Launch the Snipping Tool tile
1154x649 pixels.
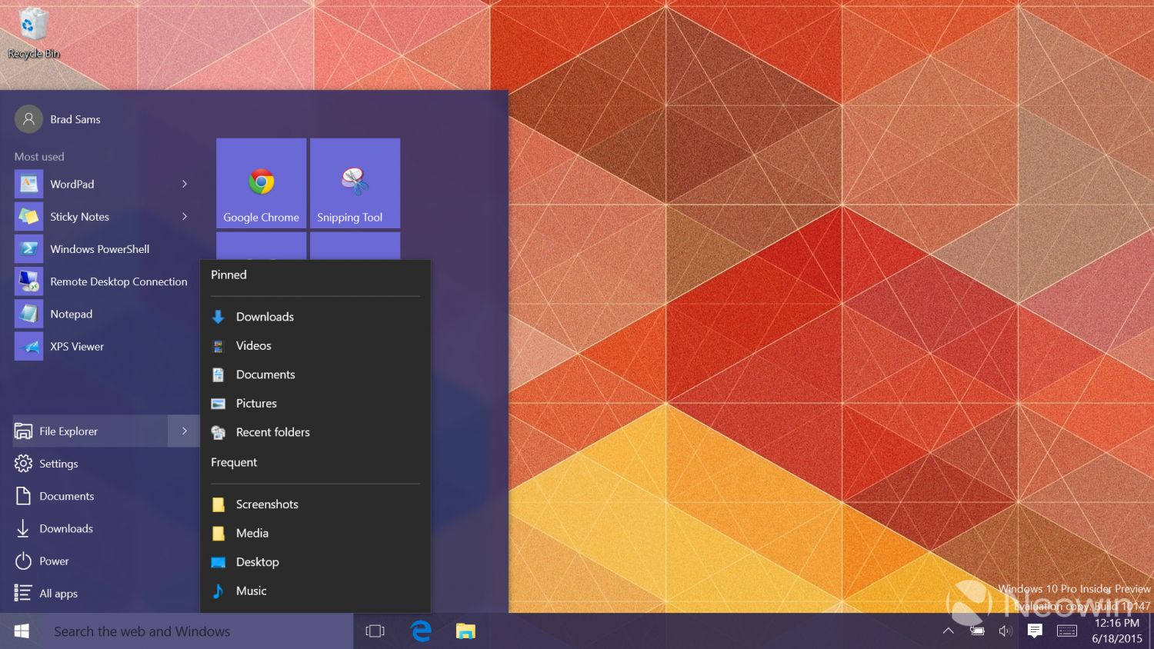[x=355, y=183]
